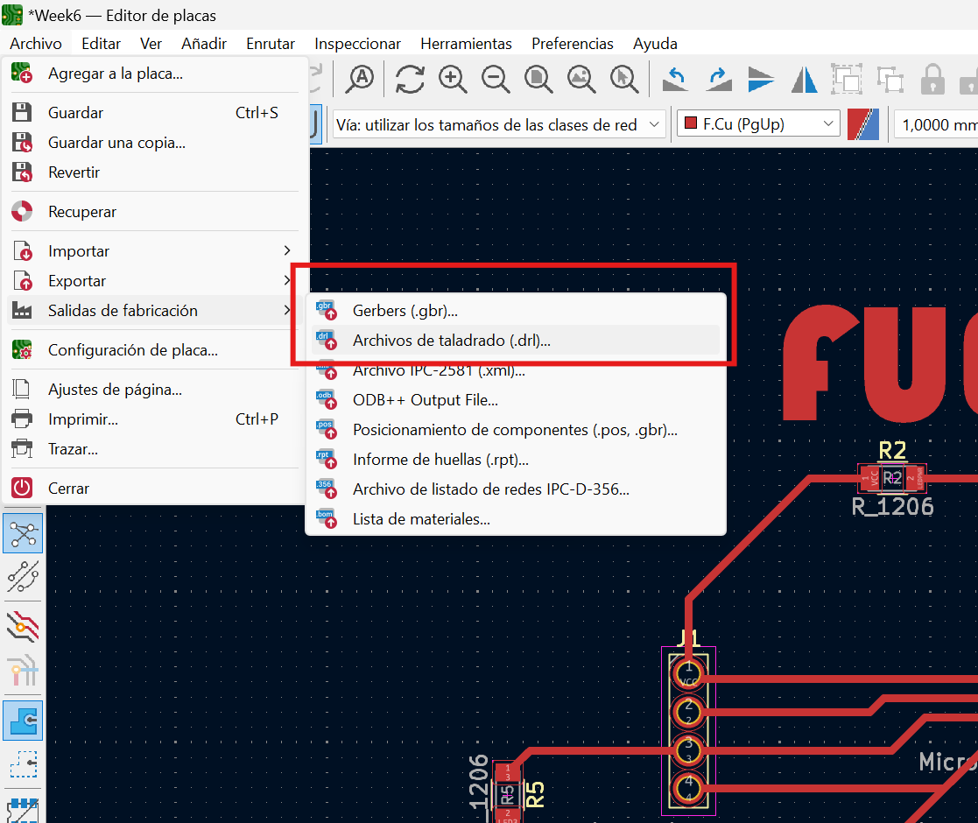Click the Group items toolbar icon
The height and width of the screenshot is (823, 978).
(847, 80)
